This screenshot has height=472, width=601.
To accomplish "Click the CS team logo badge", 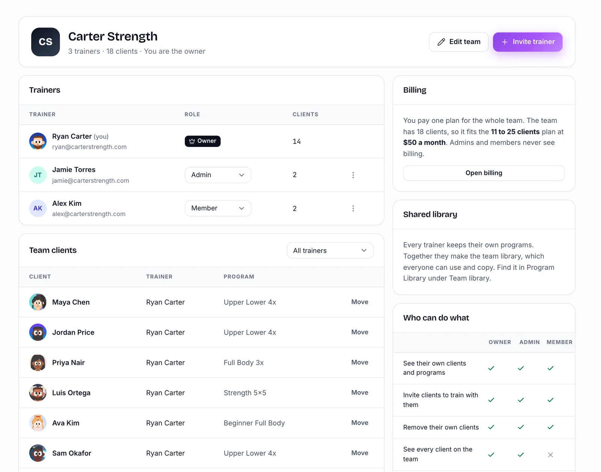I will coord(45,42).
